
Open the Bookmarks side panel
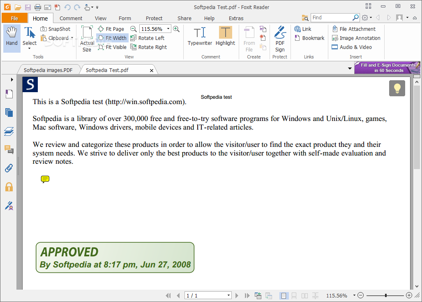pyautogui.click(x=9, y=94)
